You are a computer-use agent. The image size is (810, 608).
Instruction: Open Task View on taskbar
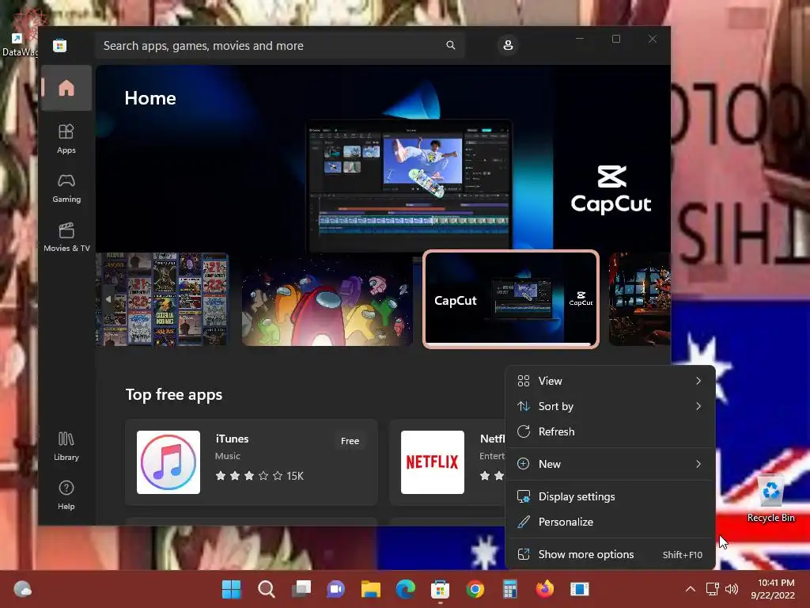[301, 589]
